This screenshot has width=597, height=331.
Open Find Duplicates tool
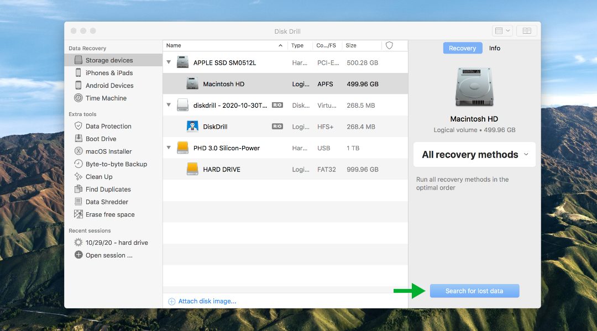108,189
